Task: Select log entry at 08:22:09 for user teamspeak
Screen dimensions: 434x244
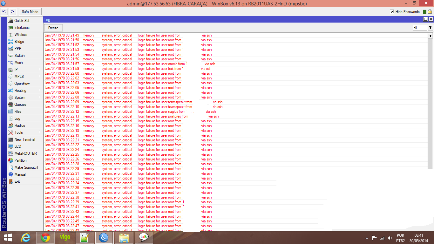Action: coord(236,102)
